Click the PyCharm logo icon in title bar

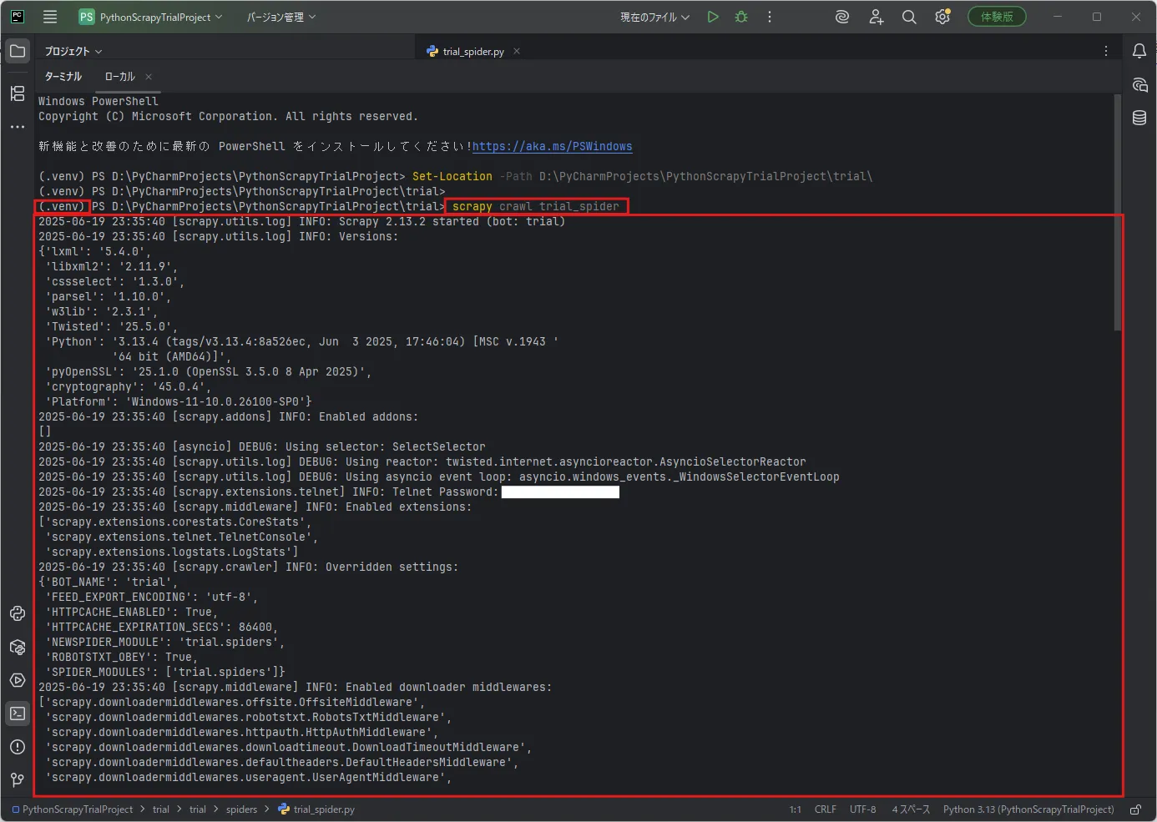pos(18,17)
